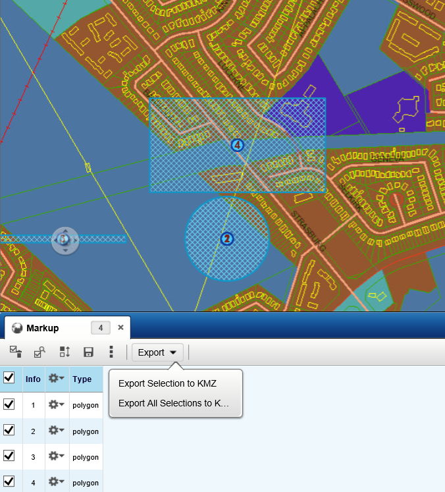Viewport: 445px width, 492px height.
Task: Open the Export dropdown button
Action: click(x=157, y=352)
